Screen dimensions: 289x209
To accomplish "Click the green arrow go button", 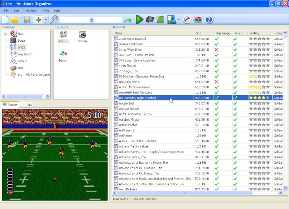I will (128, 20).
